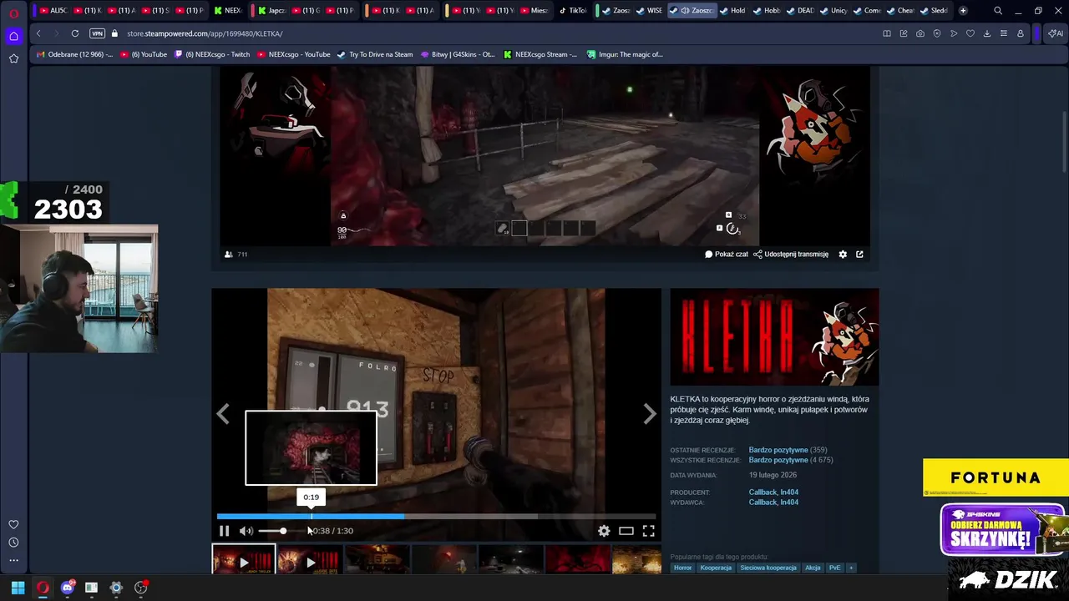Open NEEXcsgo - Twitch bookmark
The image size is (1069, 601).
point(212,54)
